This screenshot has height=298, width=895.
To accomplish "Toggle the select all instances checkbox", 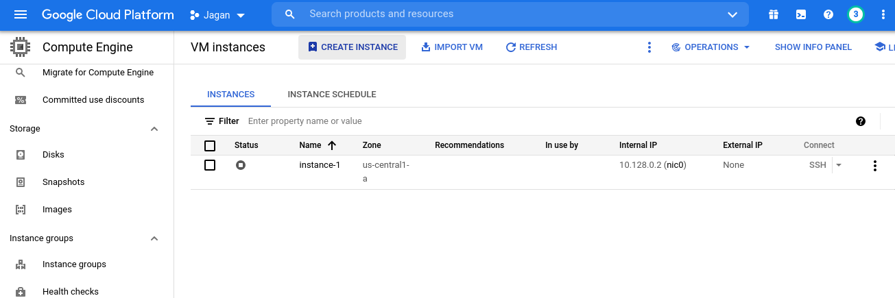I will pyautogui.click(x=210, y=145).
